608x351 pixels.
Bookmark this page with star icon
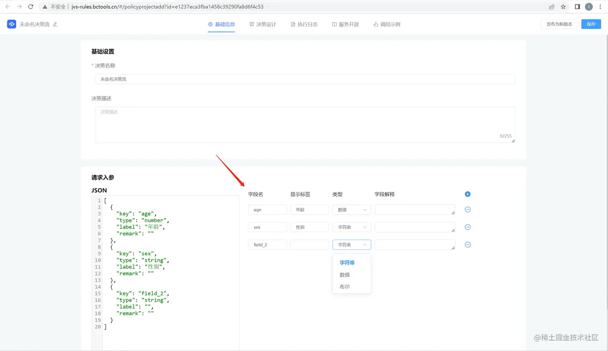[563, 7]
